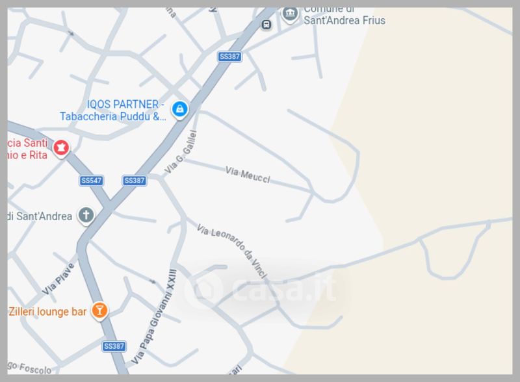Click the SS547 road shield
Image resolution: width=520 pixels, height=382 pixels.
click(92, 181)
